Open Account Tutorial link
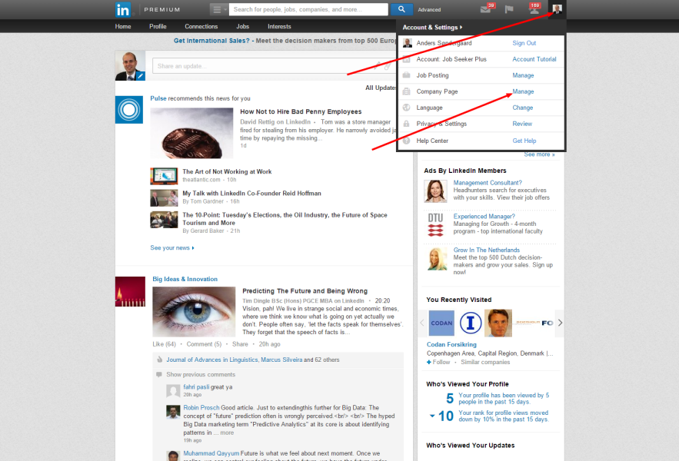679x461 pixels. pos(534,59)
